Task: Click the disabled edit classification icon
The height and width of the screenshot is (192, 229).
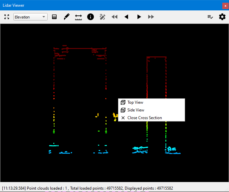Action: point(103,17)
